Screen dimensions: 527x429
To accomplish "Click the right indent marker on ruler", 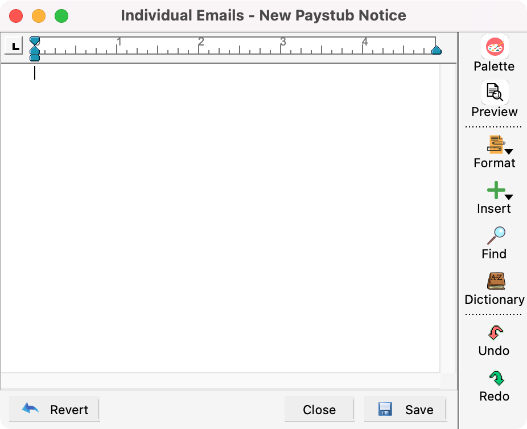I will (436, 51).
